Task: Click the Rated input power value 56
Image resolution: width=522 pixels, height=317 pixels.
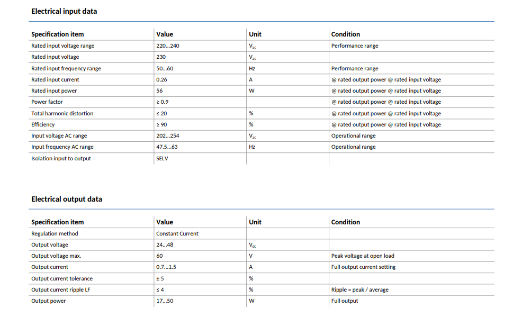Action: 159,91
